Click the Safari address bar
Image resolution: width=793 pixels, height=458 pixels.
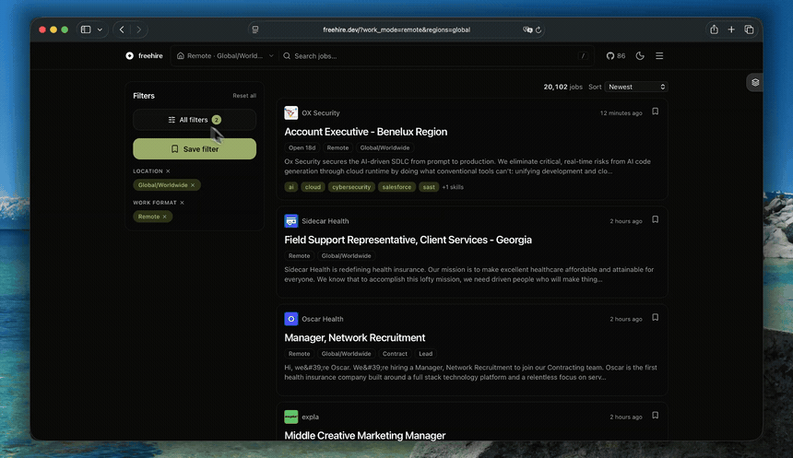tap(396, 29)
